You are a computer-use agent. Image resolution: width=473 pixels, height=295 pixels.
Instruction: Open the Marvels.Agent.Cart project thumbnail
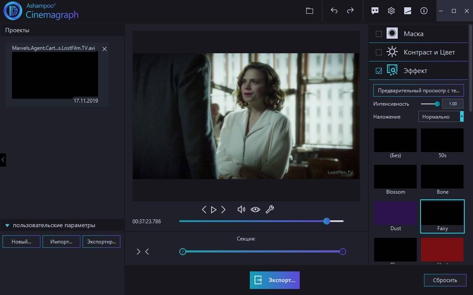(55, 75)
